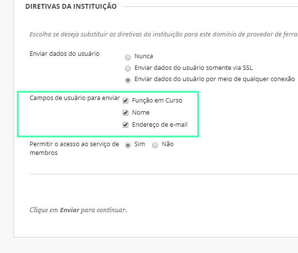298x253 pixels.
Task: Click the Função em Curso label text
Action: pos(157,101)
